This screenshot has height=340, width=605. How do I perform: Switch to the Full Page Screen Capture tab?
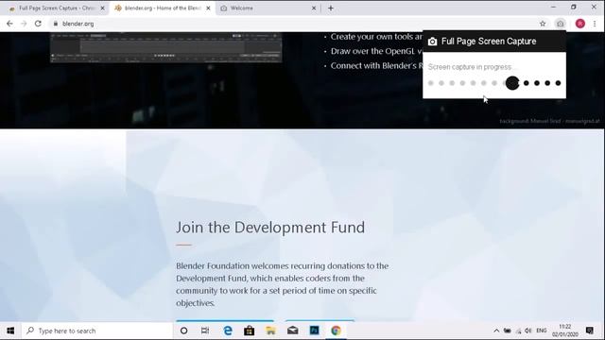coord(56,8)
